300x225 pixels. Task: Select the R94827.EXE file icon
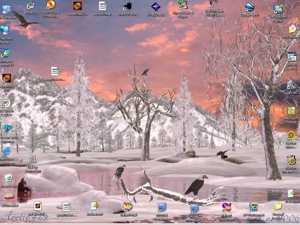pos(156,7)
